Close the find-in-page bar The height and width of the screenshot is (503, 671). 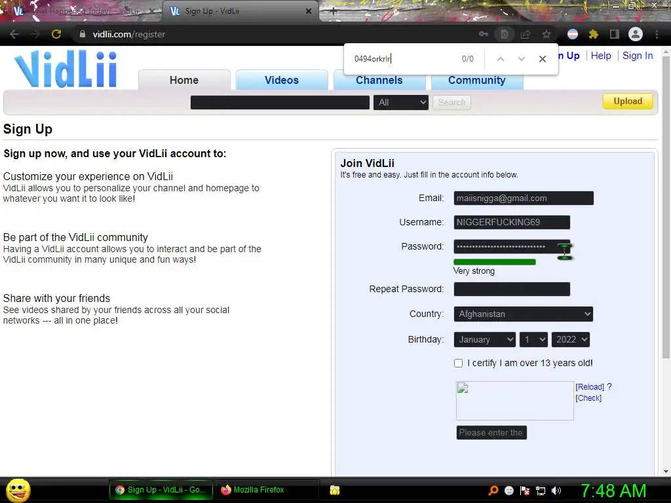(542, 59)
